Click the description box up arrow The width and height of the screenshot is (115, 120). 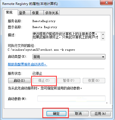click(103, 34)
